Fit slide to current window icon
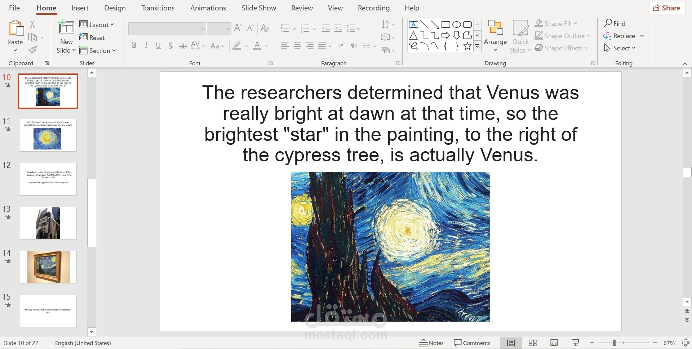Image resolution: width=692 pixels, height=349 pixels. tap(686, 343)
